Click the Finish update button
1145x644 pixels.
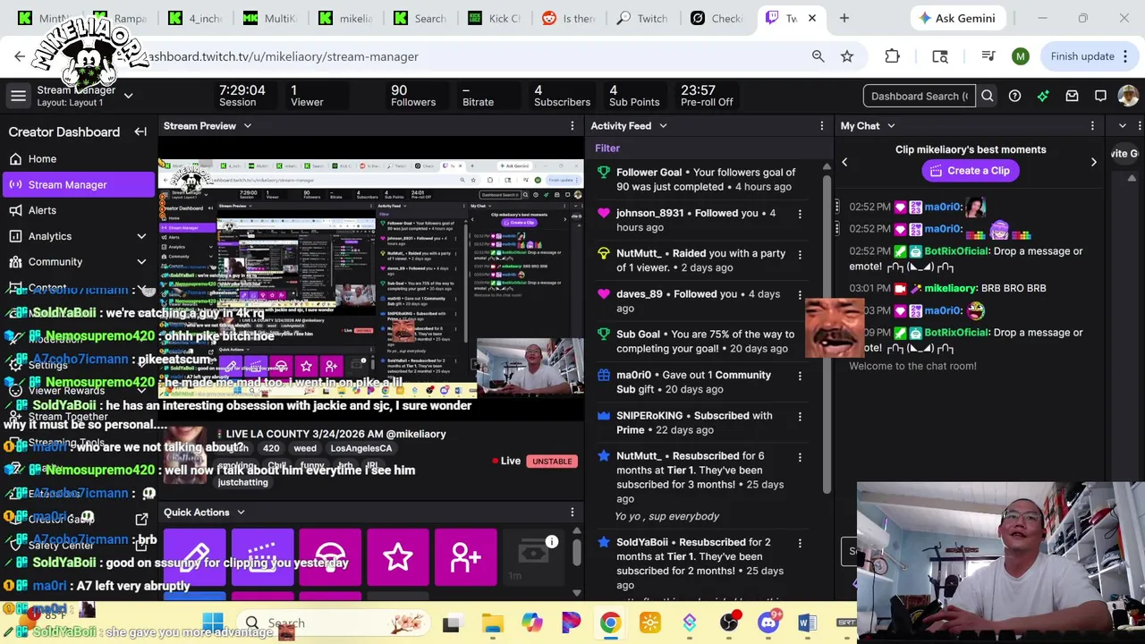(1090, 56)
